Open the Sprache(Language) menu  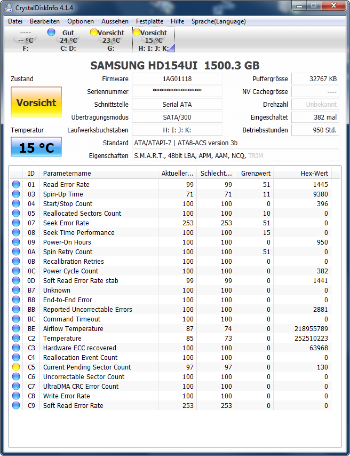click(219, 21)
